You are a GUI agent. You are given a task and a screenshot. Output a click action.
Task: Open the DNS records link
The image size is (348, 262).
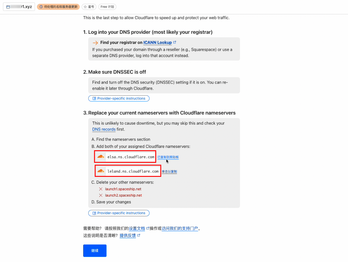tap(104, 129)
